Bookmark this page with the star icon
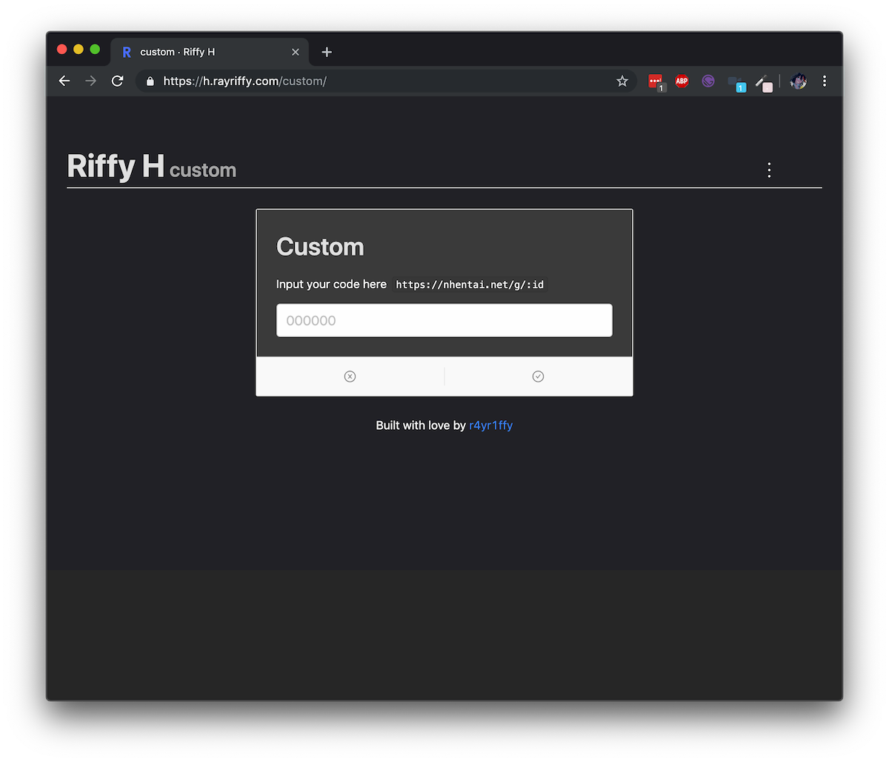The image size is (889, 762). coord(622,82)
